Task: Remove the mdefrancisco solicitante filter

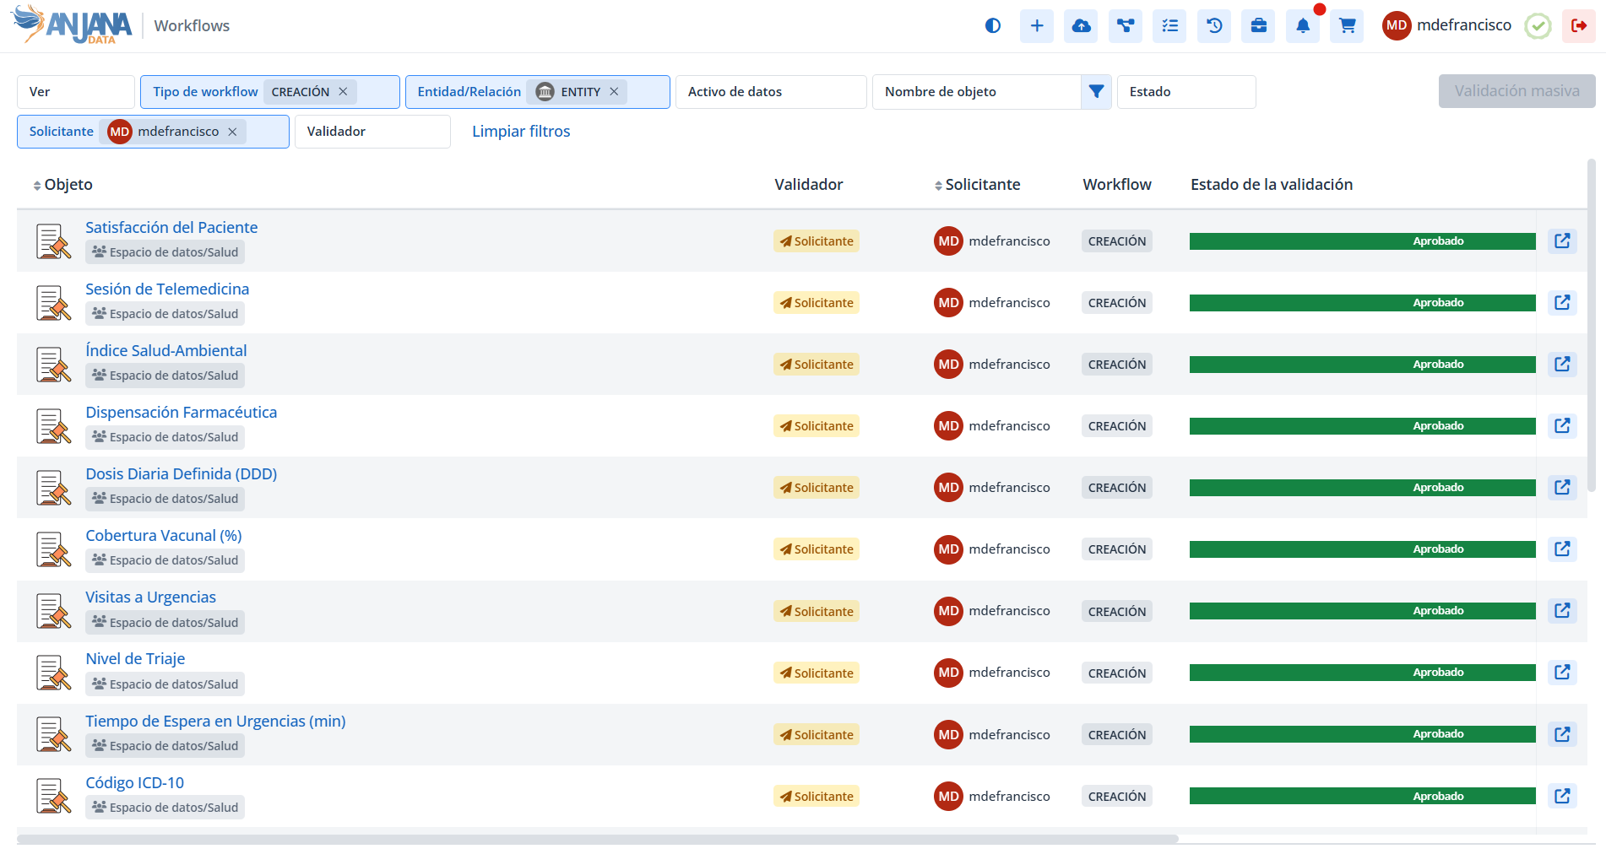Action: pos(232,132)
